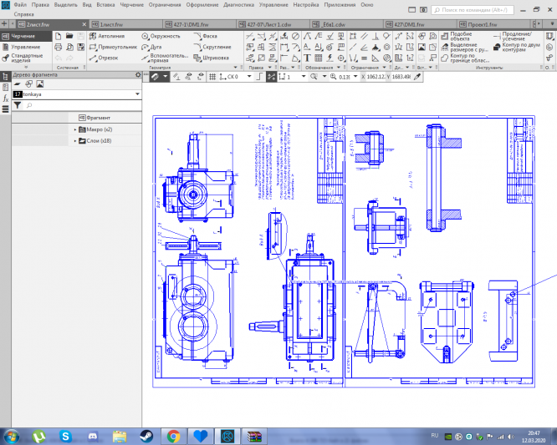Open the Дерево фрагмента settings gear

pos(139,75)
